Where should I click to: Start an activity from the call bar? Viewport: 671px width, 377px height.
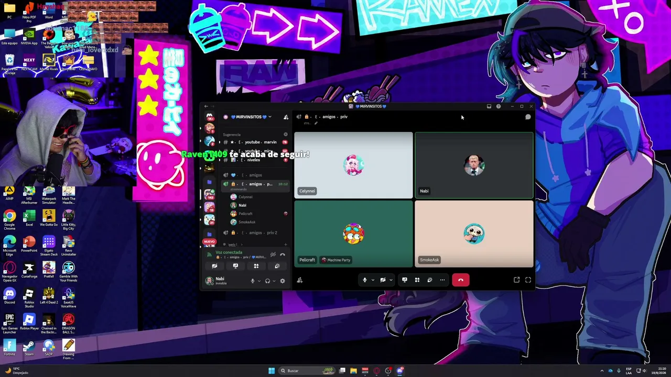coord(417,280)
